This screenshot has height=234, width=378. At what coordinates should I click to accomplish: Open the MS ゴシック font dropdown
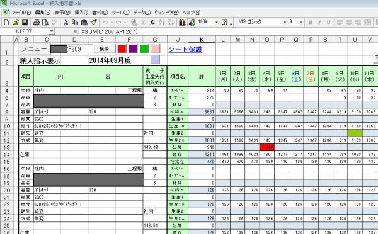pyautogui.click(x=285, y=22)
